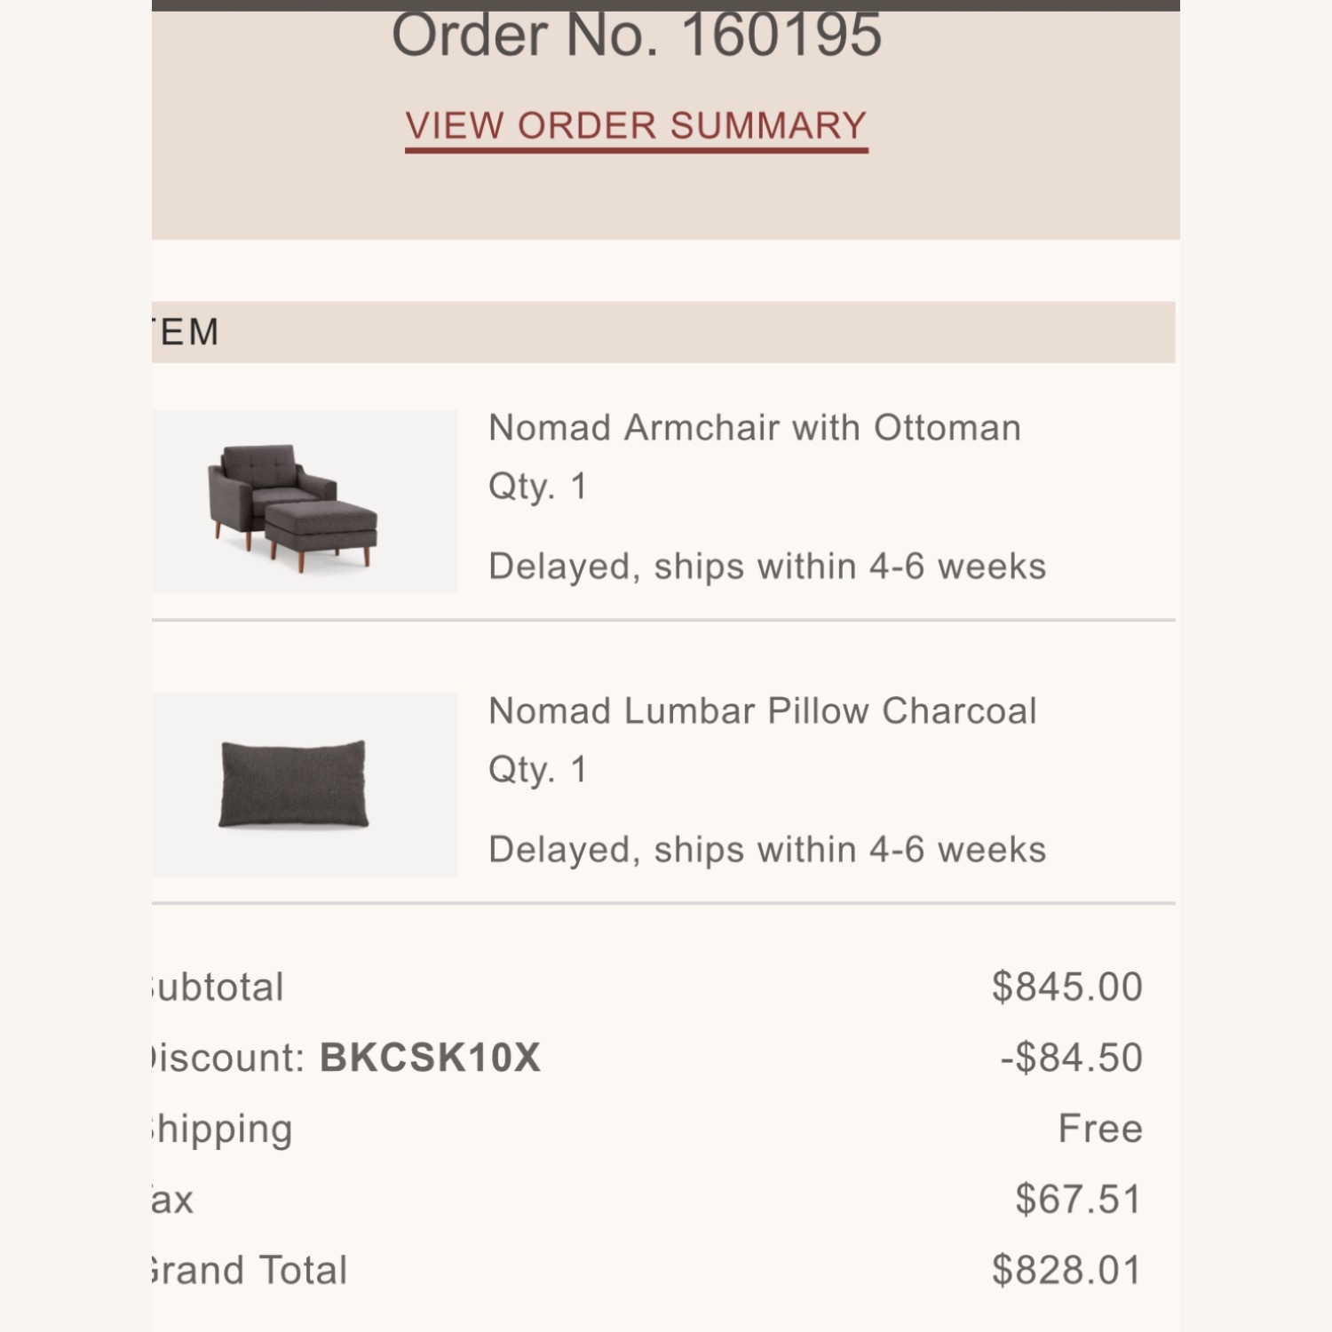
Task: Open the order summary via VIEW ORDER SUMMARY link
Action: tap(636, 124)
